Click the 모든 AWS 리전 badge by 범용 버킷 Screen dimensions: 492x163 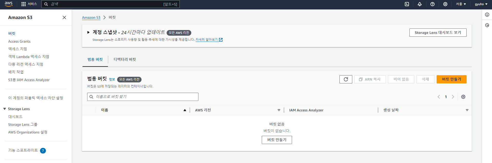[129, 80]
